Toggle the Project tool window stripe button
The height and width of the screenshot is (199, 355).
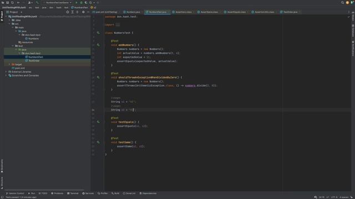[2, 16]
